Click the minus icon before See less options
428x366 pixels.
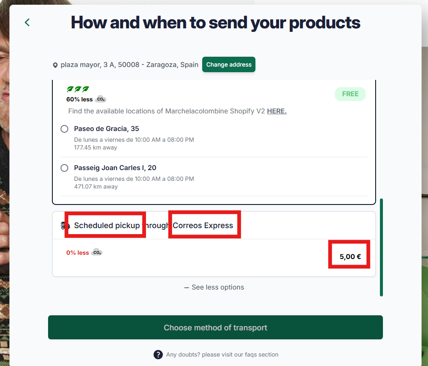[186, 288]
